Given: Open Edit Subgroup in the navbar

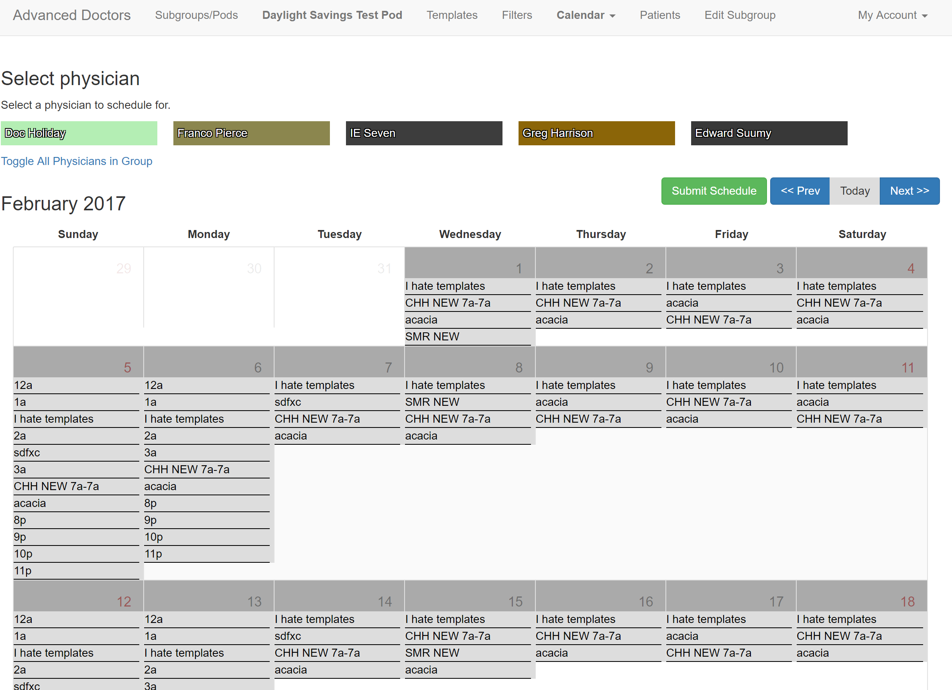Looking at the screenshot, I should [x=740, y=15].
